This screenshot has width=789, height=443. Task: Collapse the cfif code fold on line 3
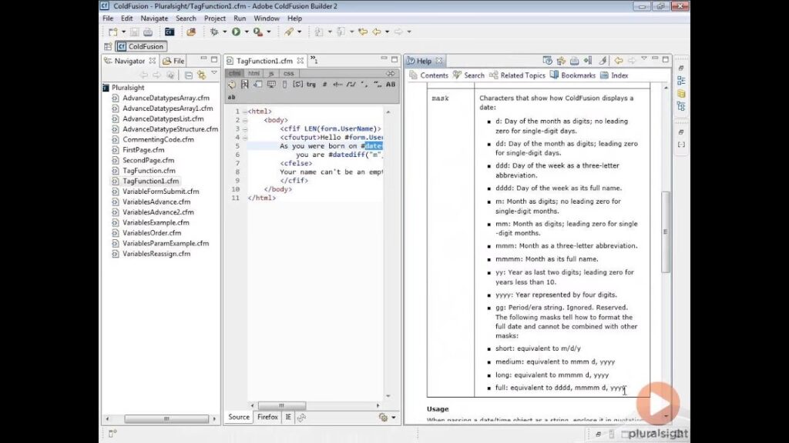[x=245, y=129]
